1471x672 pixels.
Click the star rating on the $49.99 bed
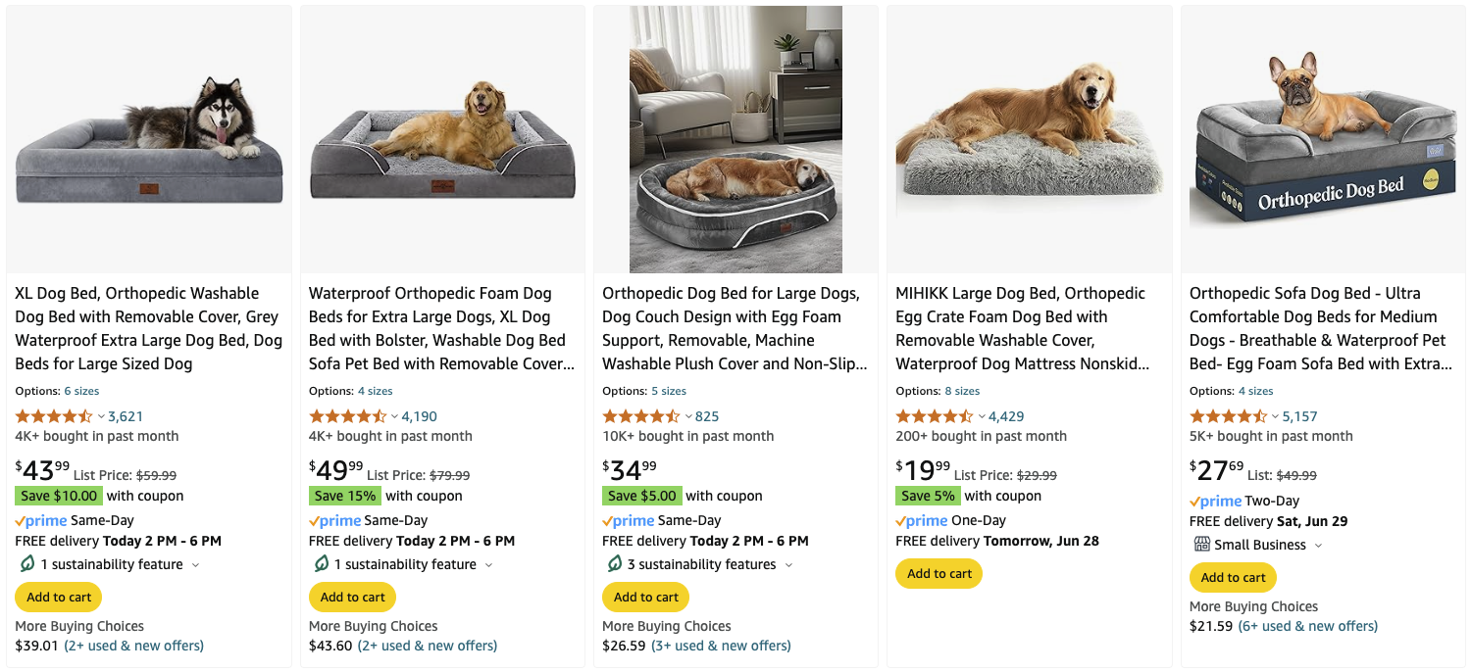coord(347,416)
